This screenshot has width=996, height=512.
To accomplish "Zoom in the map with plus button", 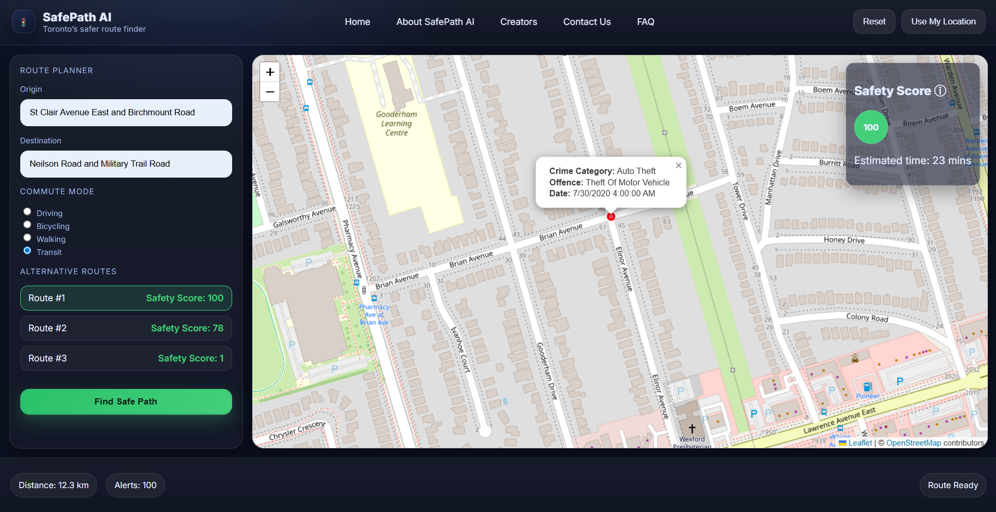I will coord(270,72).
